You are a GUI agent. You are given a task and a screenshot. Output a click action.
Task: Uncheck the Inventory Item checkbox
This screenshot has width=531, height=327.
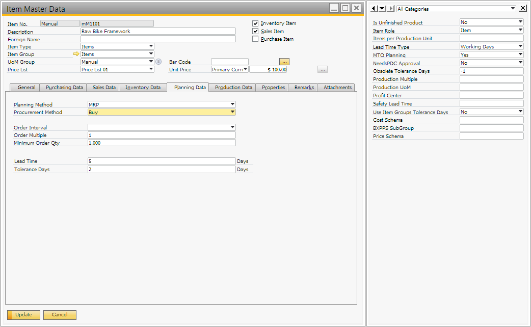click(256, 23)
